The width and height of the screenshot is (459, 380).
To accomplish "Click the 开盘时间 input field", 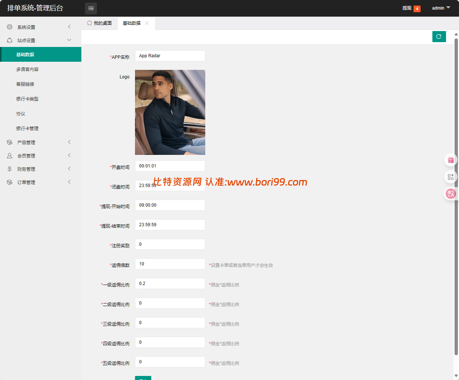I will click(170, 166).
